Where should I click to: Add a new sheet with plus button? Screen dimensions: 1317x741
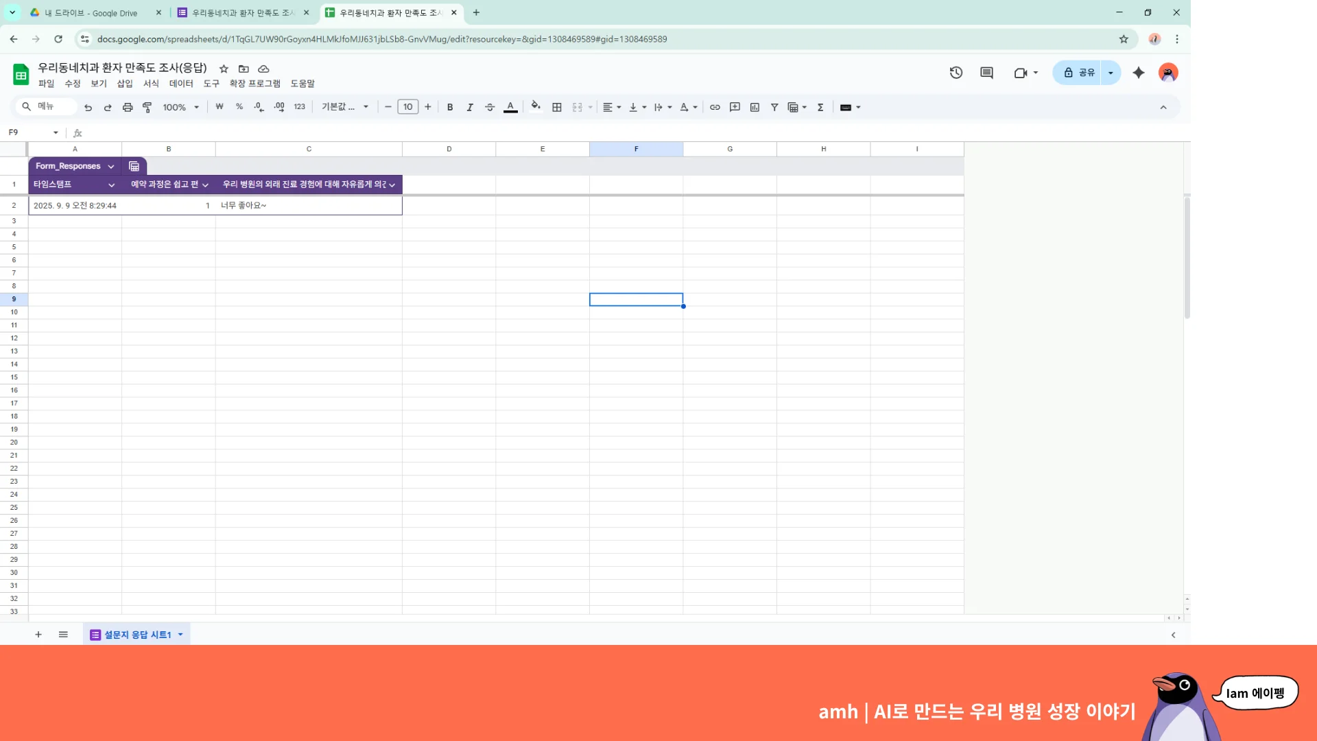[x=38, y=635]
